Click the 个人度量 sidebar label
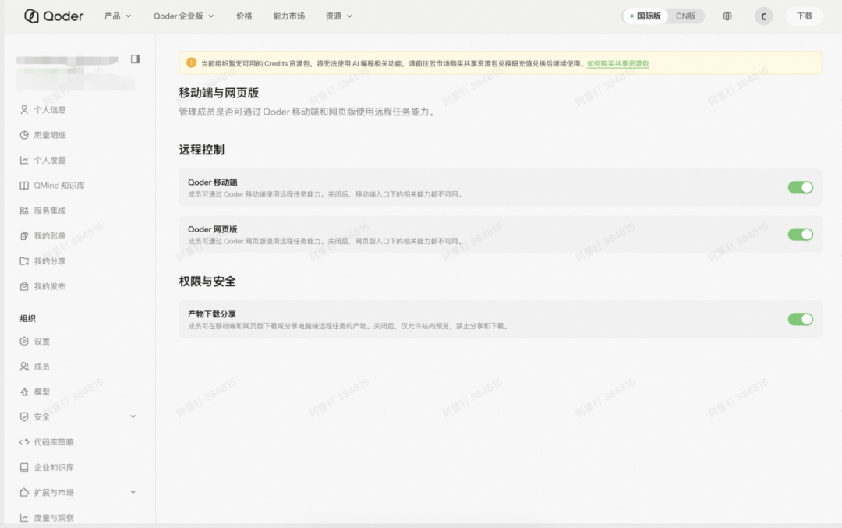This screenshot has height=528, width=842. tap(50, 160)
